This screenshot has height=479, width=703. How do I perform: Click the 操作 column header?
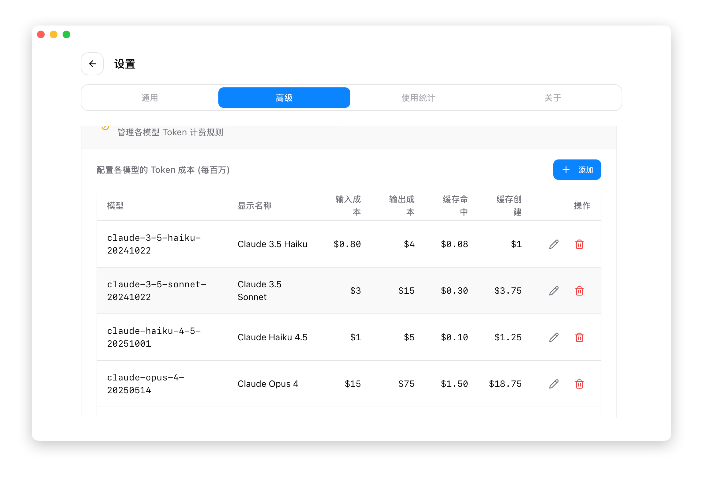click(582, 206)
